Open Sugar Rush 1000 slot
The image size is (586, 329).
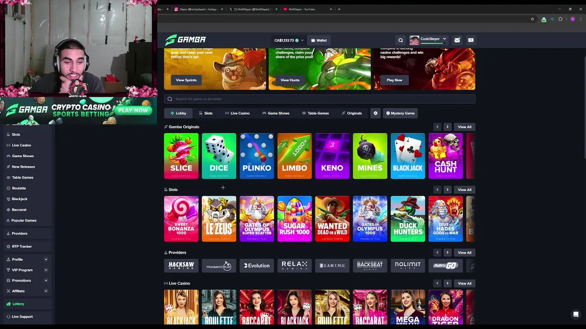click(x=294, y=219)
